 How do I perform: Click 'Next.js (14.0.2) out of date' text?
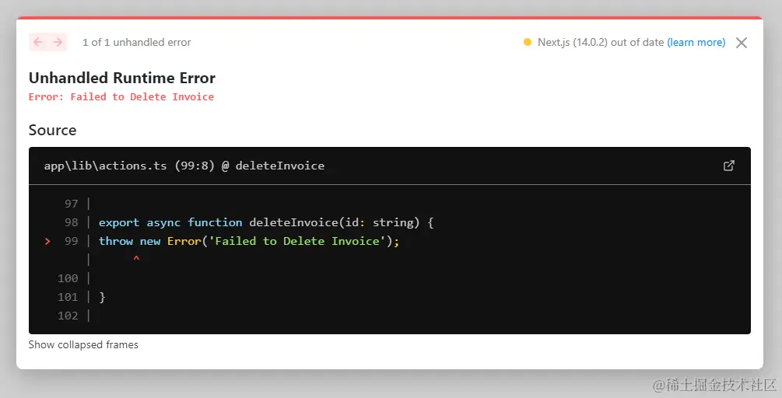point(600,43)
